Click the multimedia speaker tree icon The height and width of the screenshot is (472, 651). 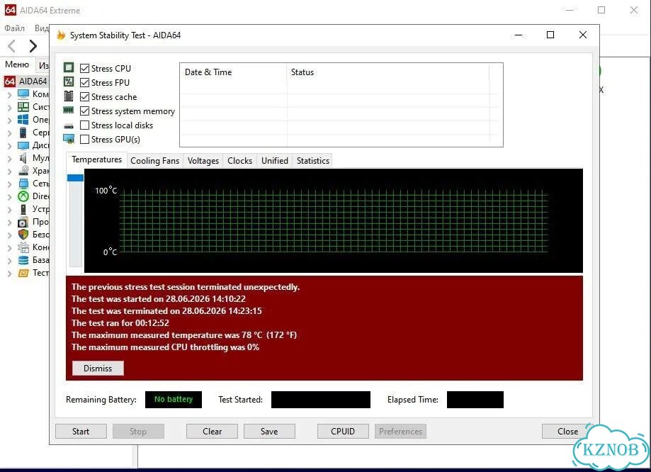pyautogui.click(x=23, y=158)
